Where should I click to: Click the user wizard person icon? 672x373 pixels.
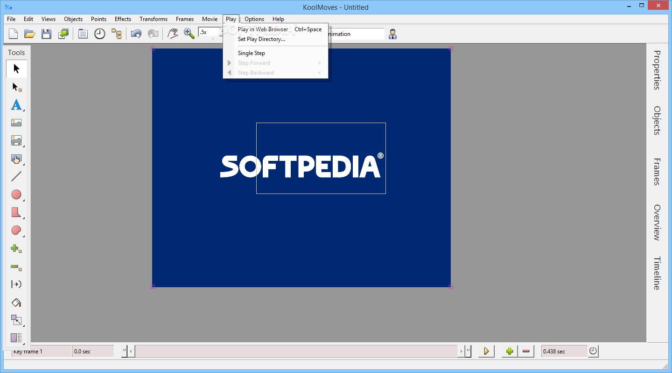coord(393,34)
